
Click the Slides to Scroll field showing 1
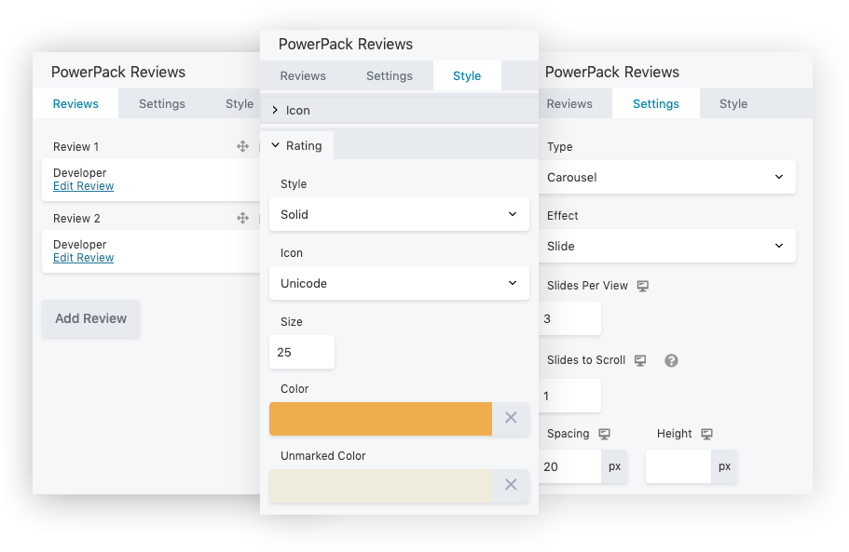[569, 396]
